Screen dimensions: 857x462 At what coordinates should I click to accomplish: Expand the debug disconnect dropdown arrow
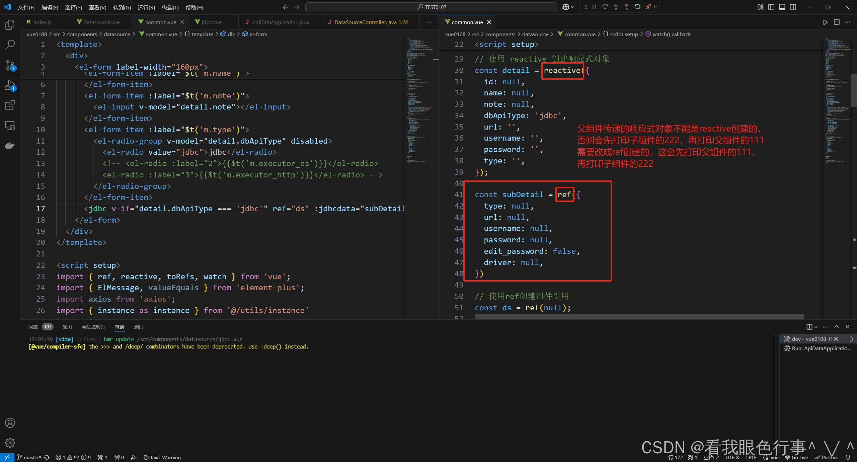click(x=655, y=7)
